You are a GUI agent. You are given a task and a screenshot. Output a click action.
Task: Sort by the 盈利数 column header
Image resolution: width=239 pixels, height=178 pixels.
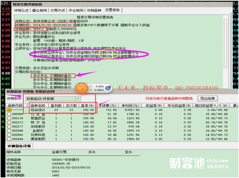(56, 106)
